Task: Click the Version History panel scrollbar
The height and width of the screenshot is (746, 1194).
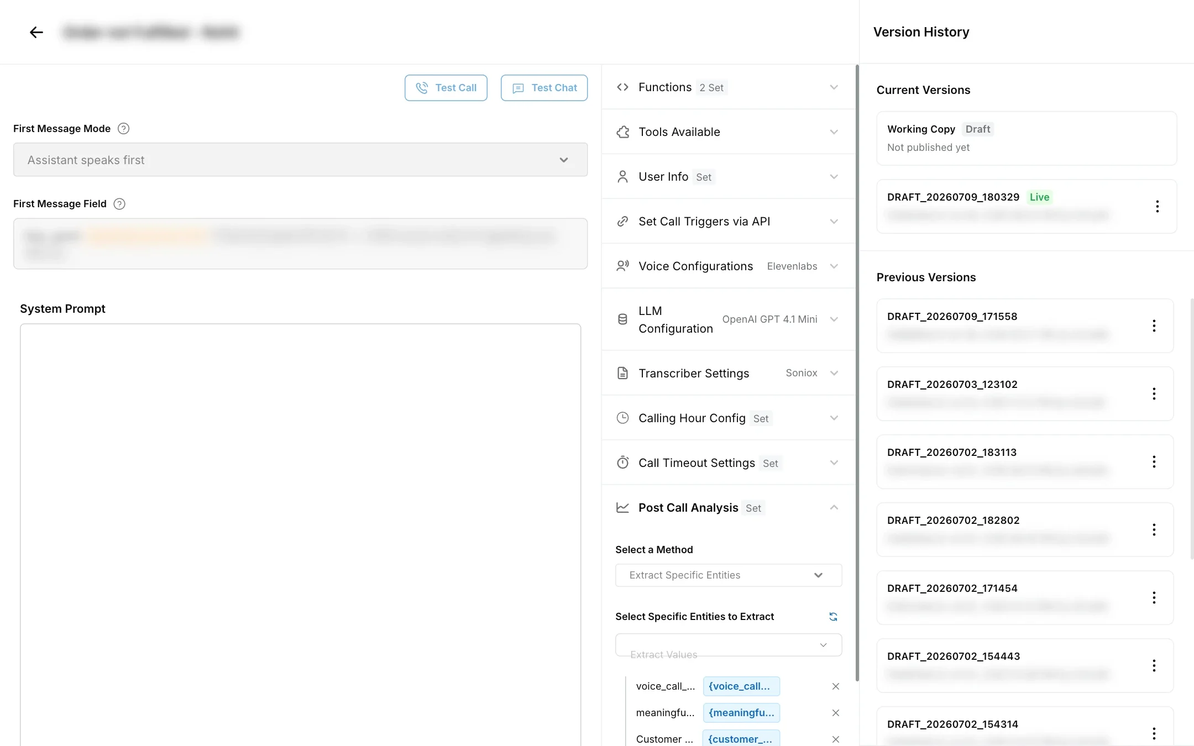Action: tap(1192, 429)
